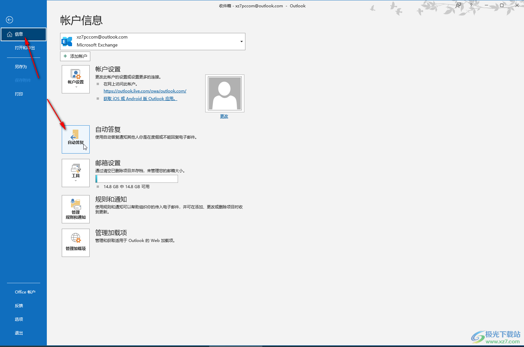Click the 帐户设置 heading text
This screenshot has height=347, width=524.
coord(108,69)
